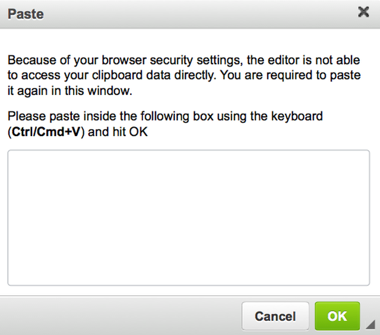Click the empty footer area left of Cancel

point(119,316)
